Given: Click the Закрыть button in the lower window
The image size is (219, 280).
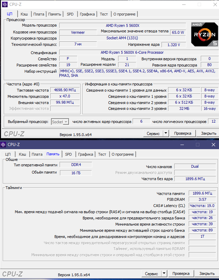Looking at the screenshot, I should tap(207, 273).
